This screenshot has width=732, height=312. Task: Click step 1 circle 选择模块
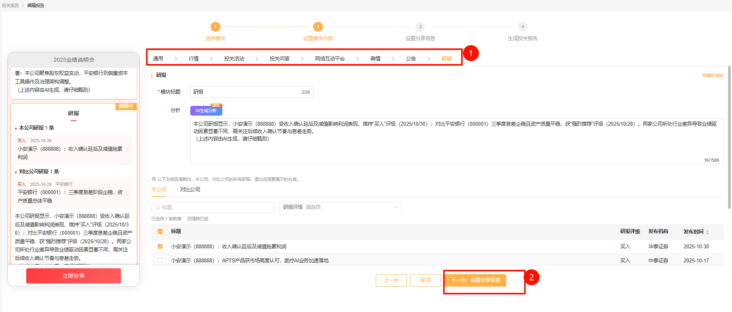(x=215, y=27)
